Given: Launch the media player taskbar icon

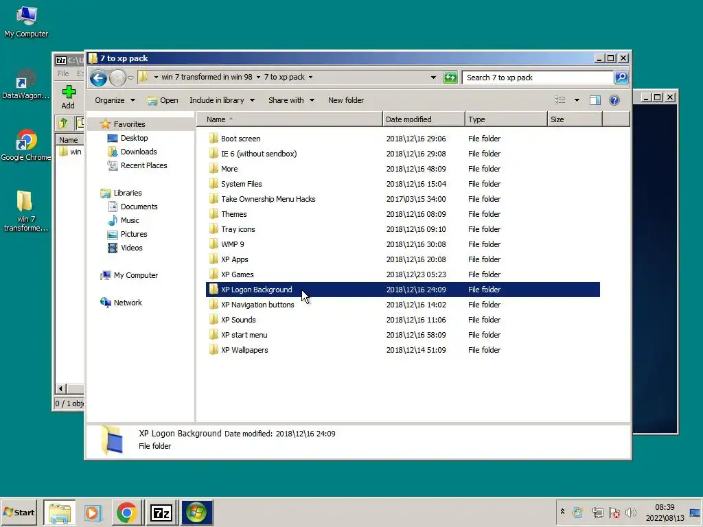Looking at the screenshot, I should 93,513.
